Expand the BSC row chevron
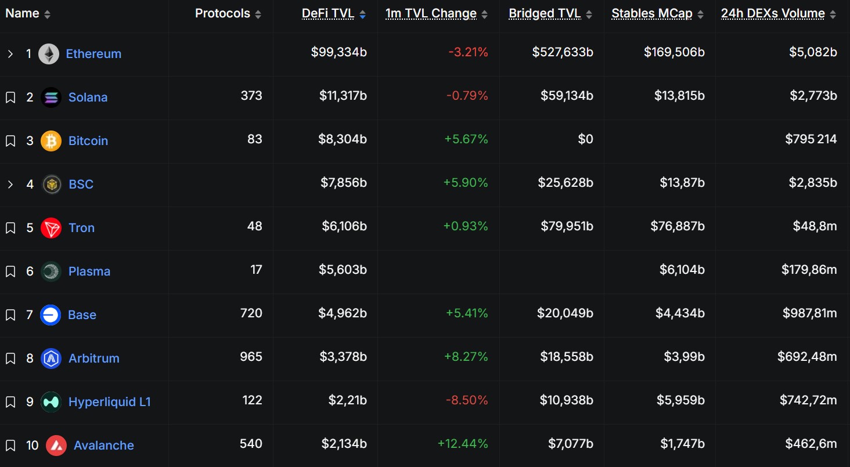The width and height of the screenshot is (850, 467). point(10,184)
